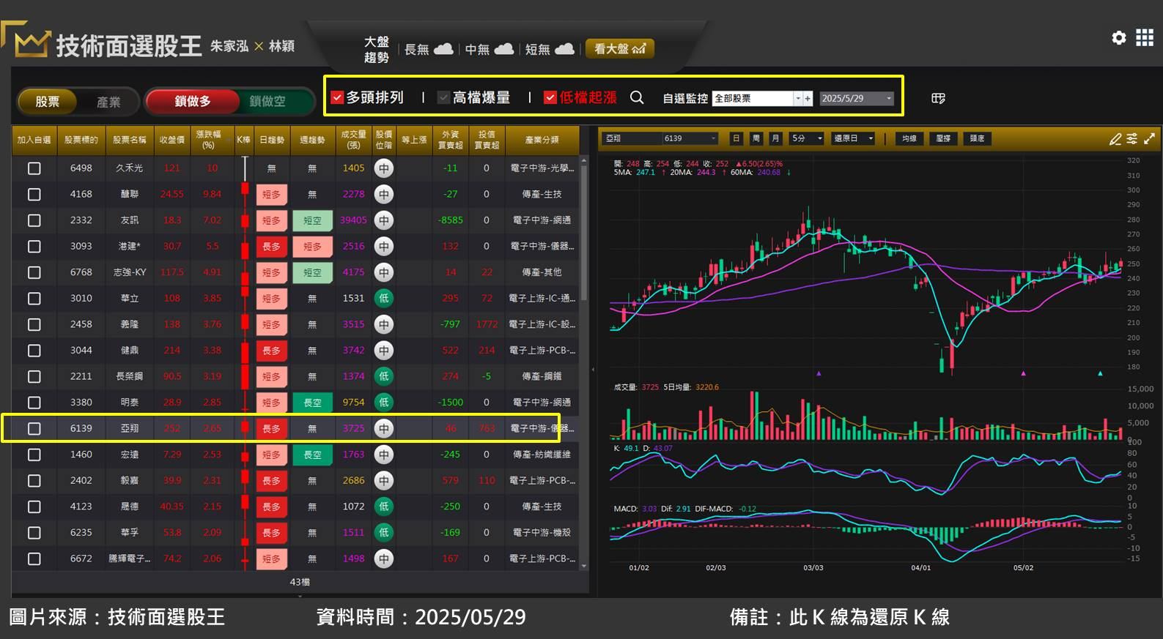Select the 鎖做多 mode
The image size is (1163, 639).
coord(193,102)
